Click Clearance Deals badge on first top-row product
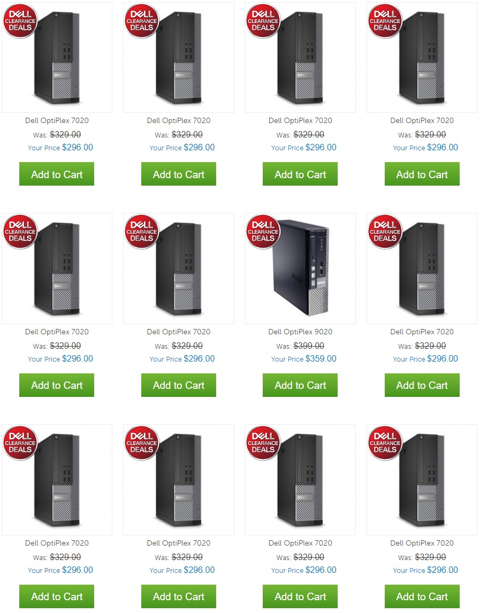This screenshot has width=480, height=613. point(20,21)
